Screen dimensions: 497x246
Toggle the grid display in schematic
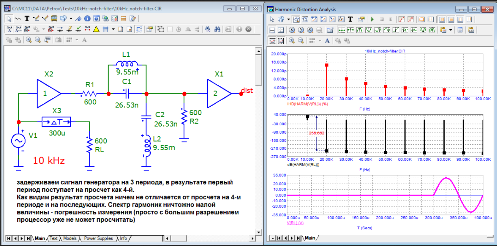coord(106,29)
